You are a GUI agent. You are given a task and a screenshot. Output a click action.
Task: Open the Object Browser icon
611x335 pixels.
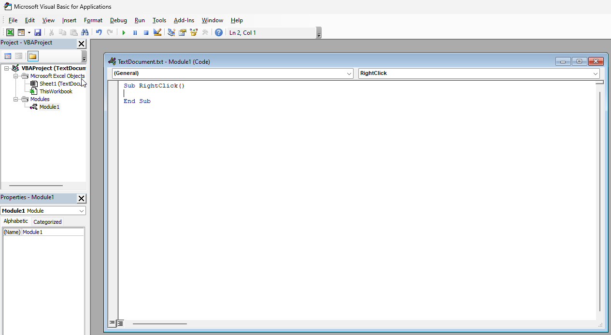pyautogui.click(x=194, y=32)
